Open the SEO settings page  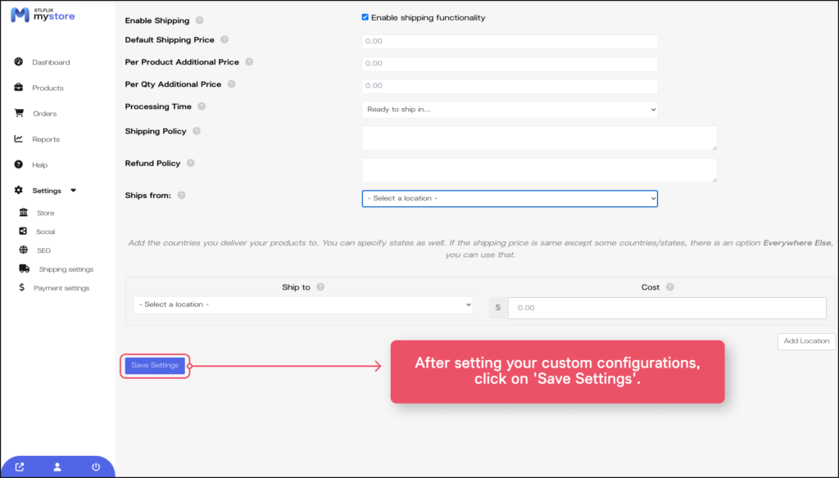[43, 250]
